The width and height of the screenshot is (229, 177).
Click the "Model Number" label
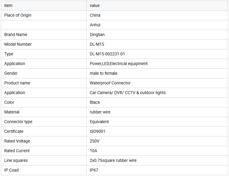tap(18, 44)
